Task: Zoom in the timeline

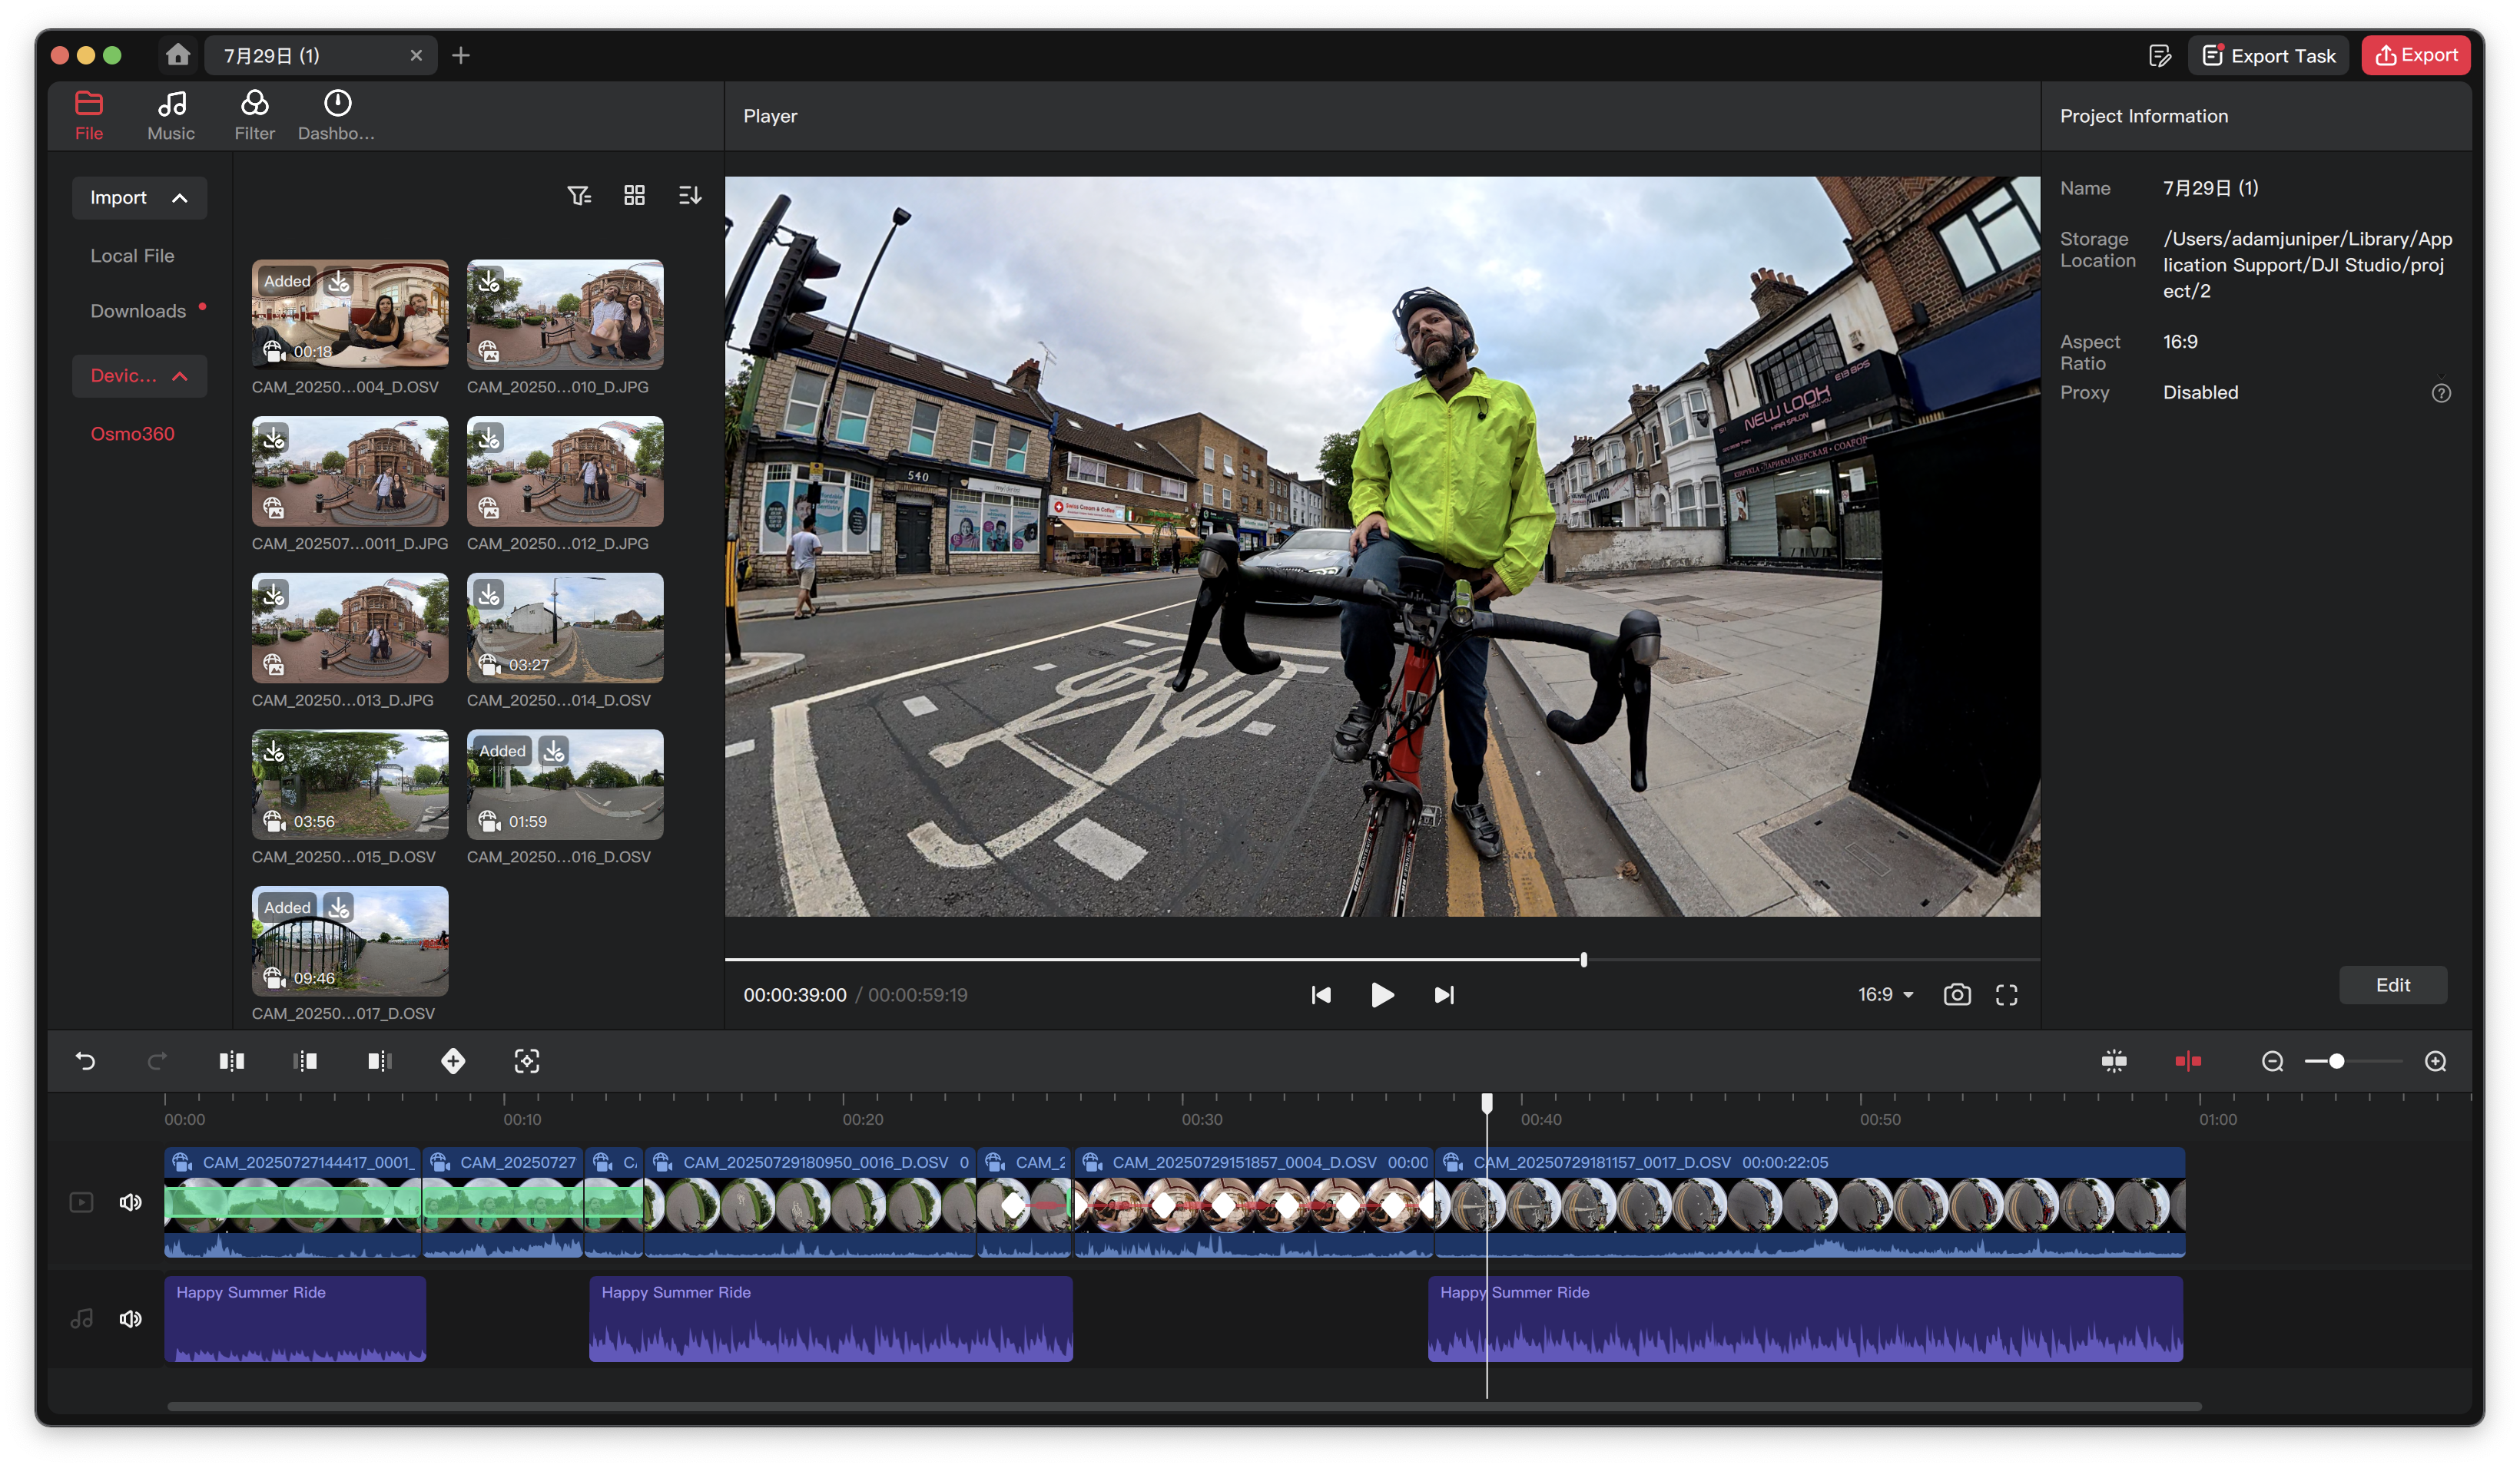Action: 2435,1060
